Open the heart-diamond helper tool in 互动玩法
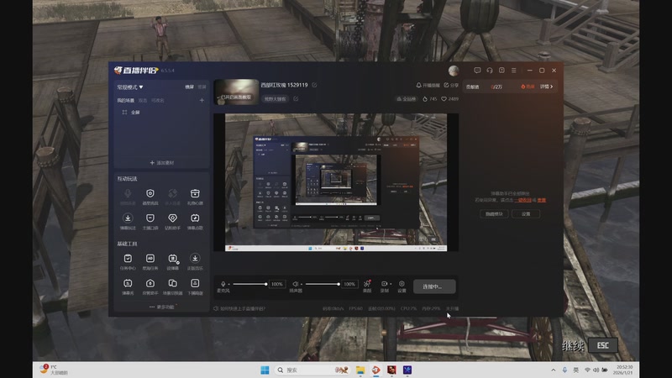The height and width of the screenshot is (378, 672). pos(172,222)
